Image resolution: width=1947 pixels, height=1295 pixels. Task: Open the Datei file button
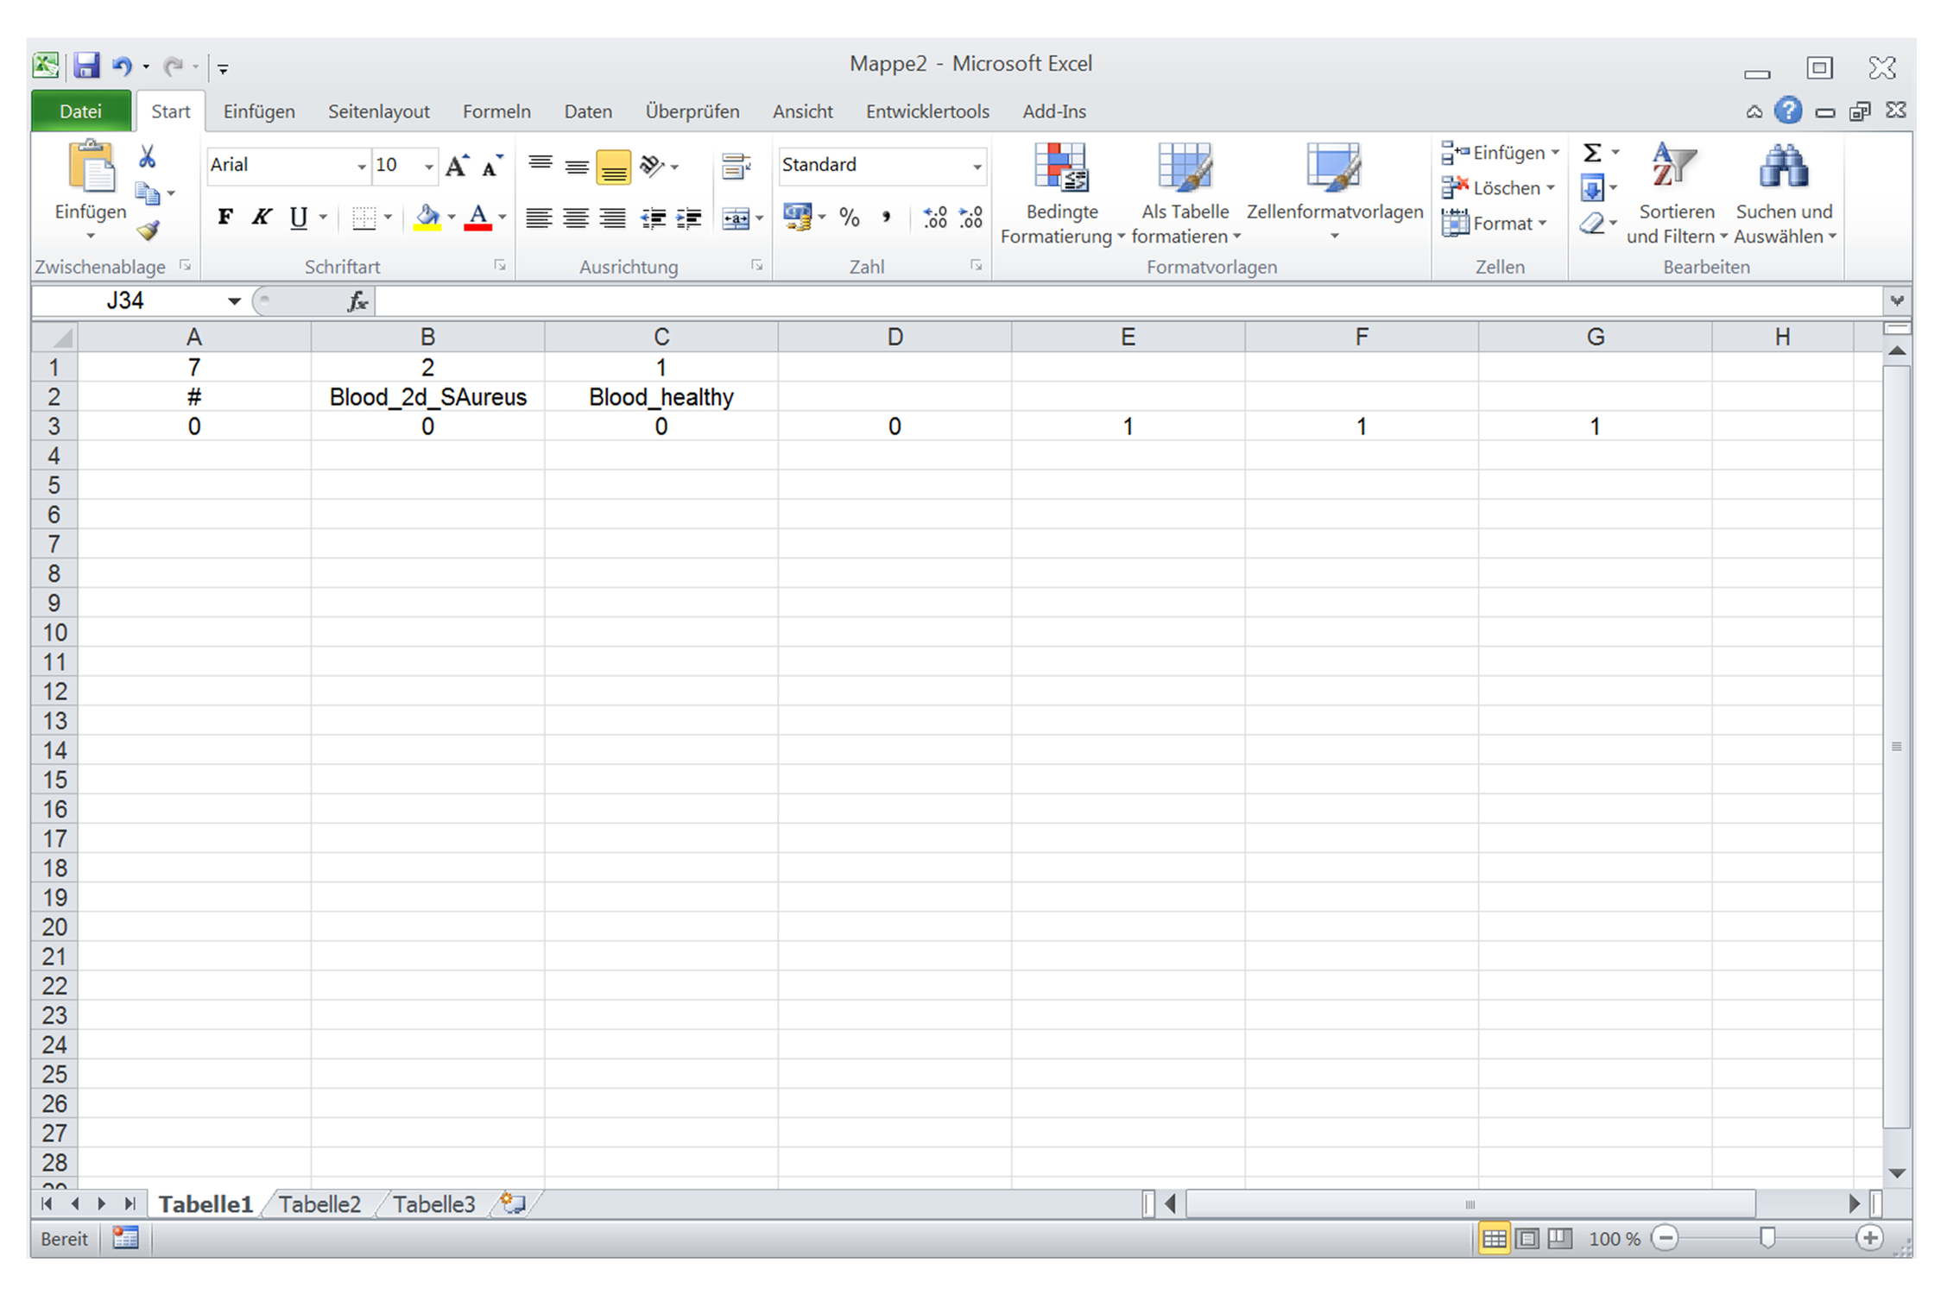click(80, 111)
